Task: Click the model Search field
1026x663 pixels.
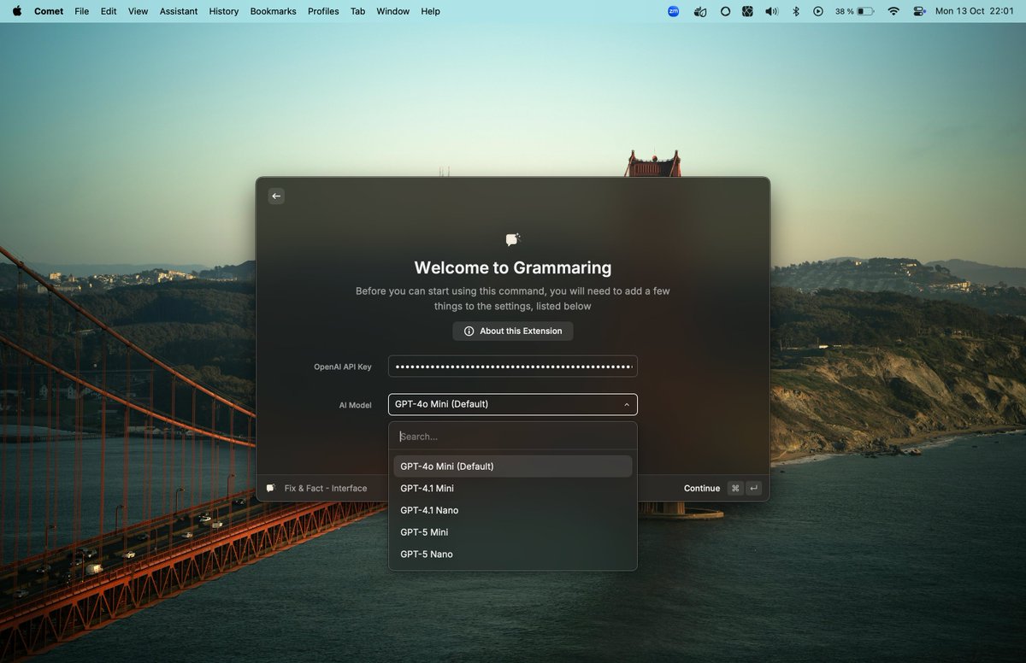Action: click(513, 437)
